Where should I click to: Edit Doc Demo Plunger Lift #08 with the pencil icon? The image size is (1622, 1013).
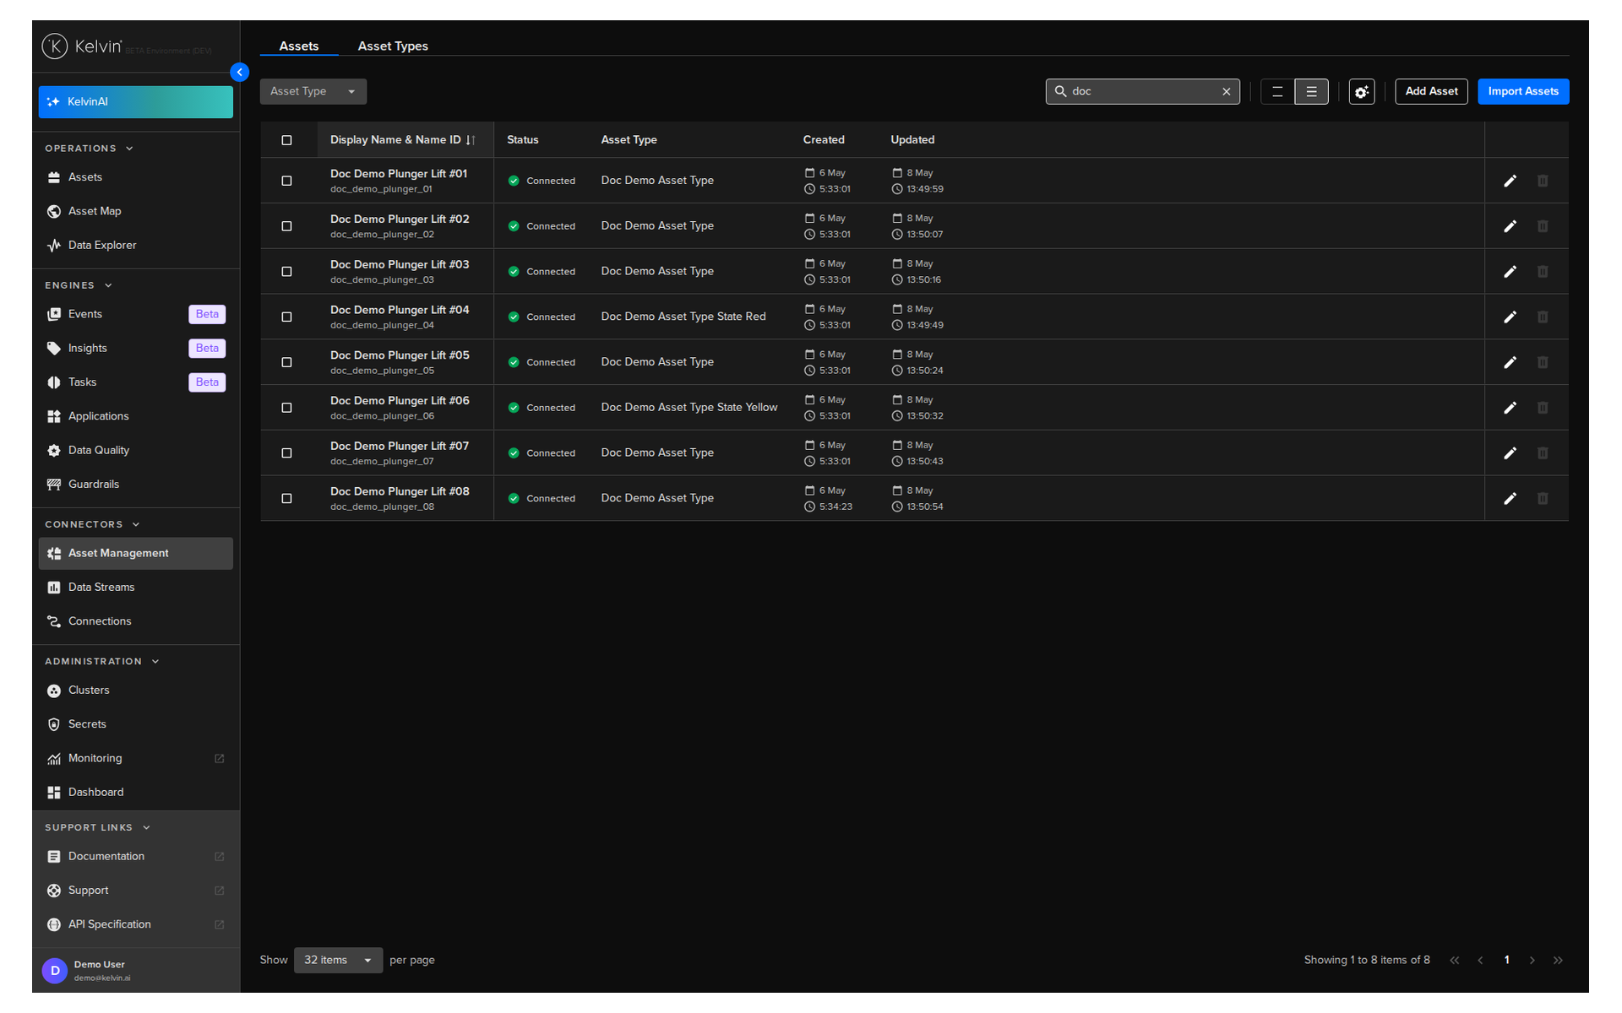click(1510, 499)
